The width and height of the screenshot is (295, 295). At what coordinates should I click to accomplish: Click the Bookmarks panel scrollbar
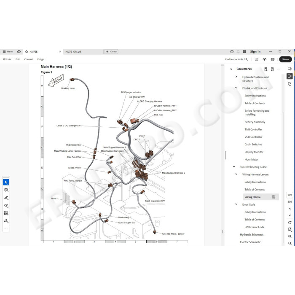(x=283, y=177)
